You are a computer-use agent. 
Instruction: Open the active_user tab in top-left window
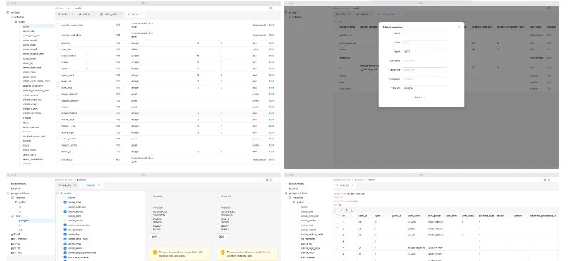110,14
